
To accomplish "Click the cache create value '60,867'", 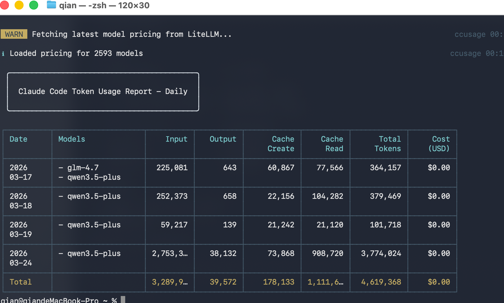I will pos(281,168).
